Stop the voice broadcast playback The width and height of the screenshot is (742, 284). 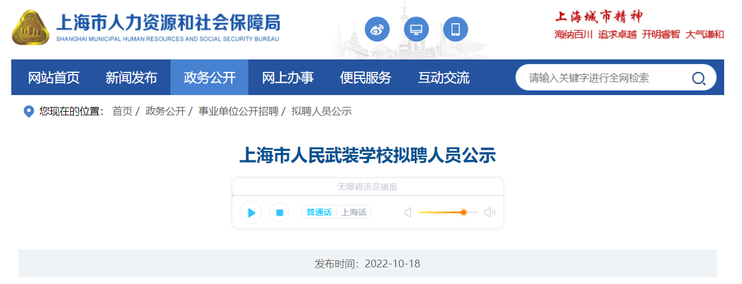point(279,212)
